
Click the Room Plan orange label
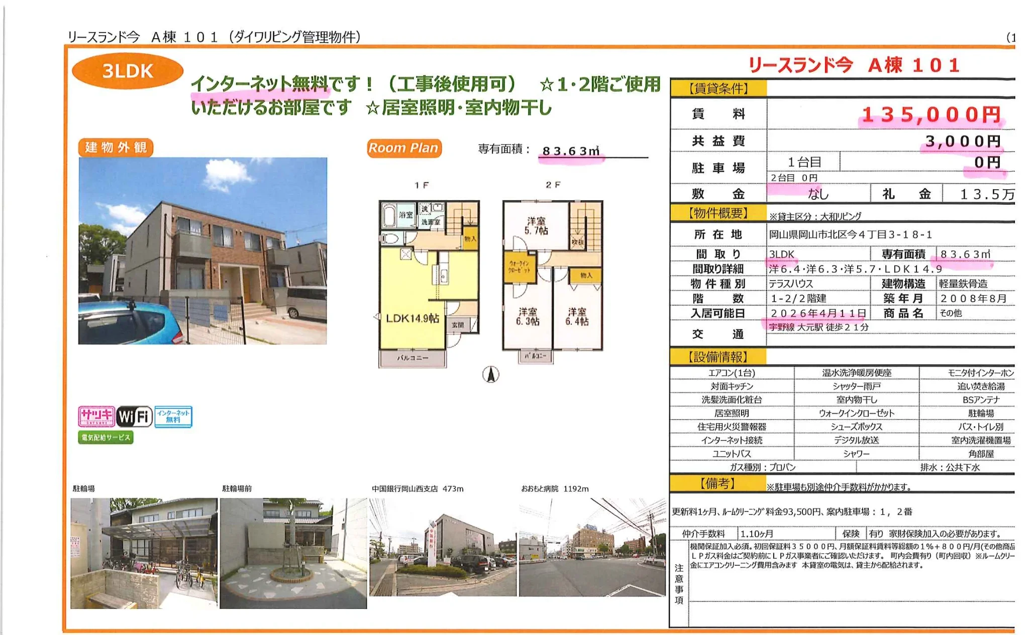tap(403, 148)
